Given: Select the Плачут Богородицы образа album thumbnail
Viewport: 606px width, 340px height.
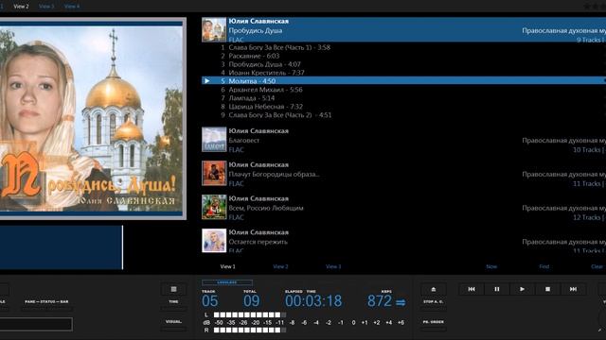Looking at the screenshot, I should tap(214, 174).
